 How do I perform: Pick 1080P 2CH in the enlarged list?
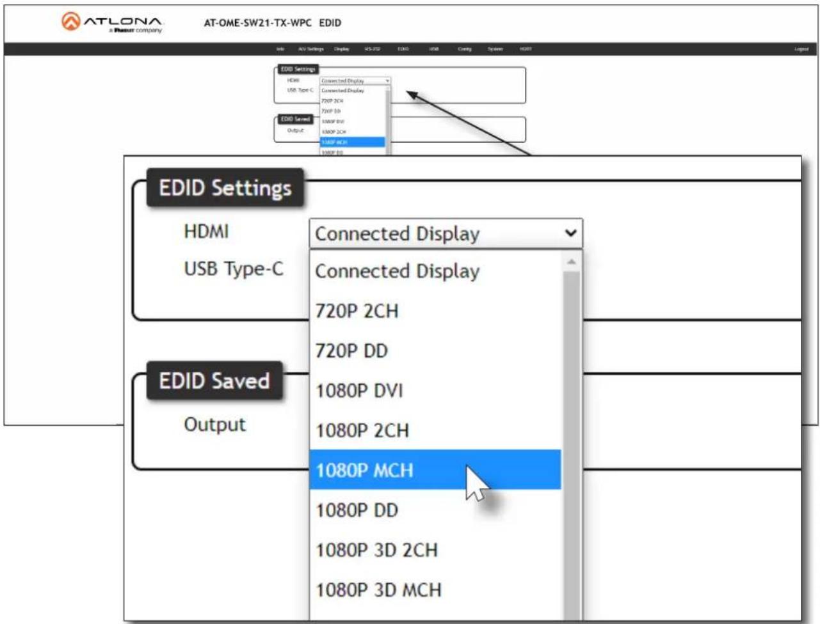click(435, 430)
